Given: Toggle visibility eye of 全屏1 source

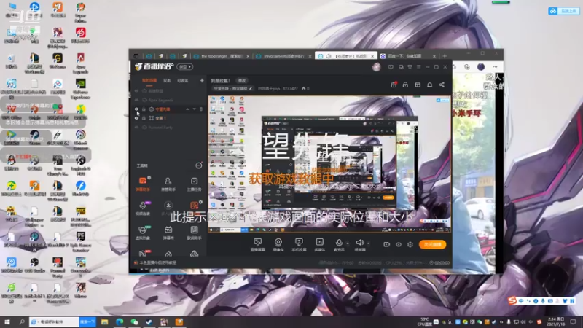Looking at the screenshot, I should pyautogui.click(x=136, y=118).
